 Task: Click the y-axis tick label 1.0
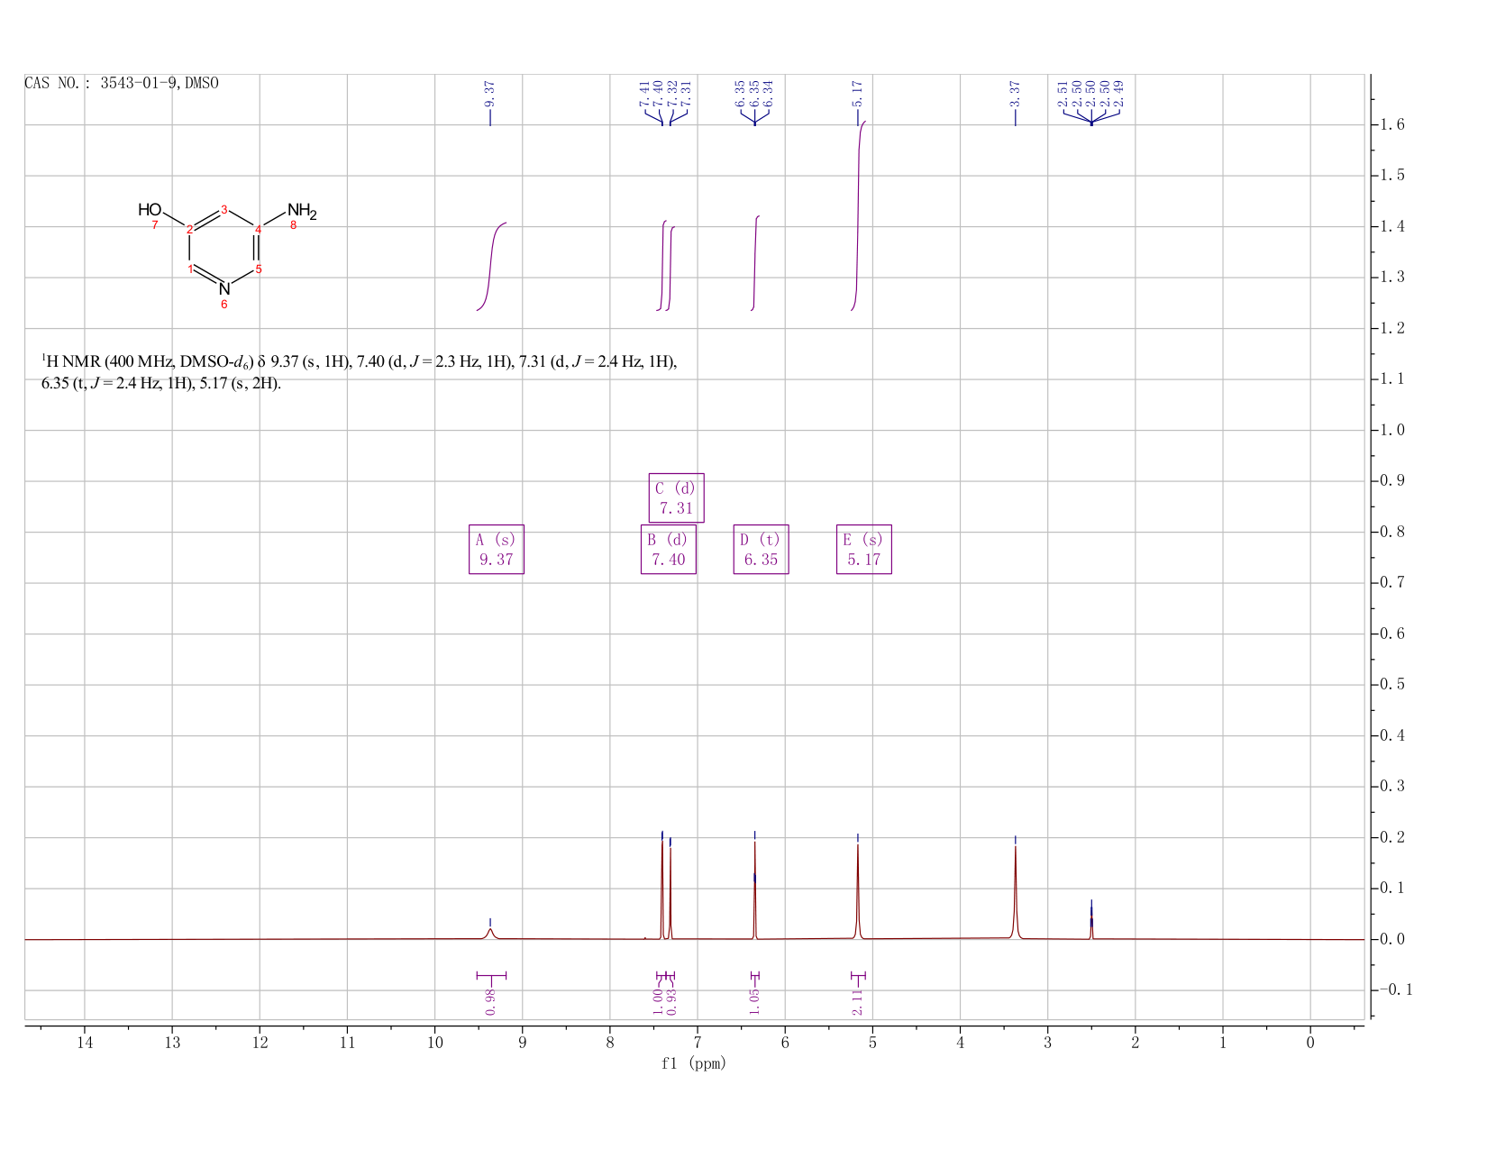[1392, 430]
